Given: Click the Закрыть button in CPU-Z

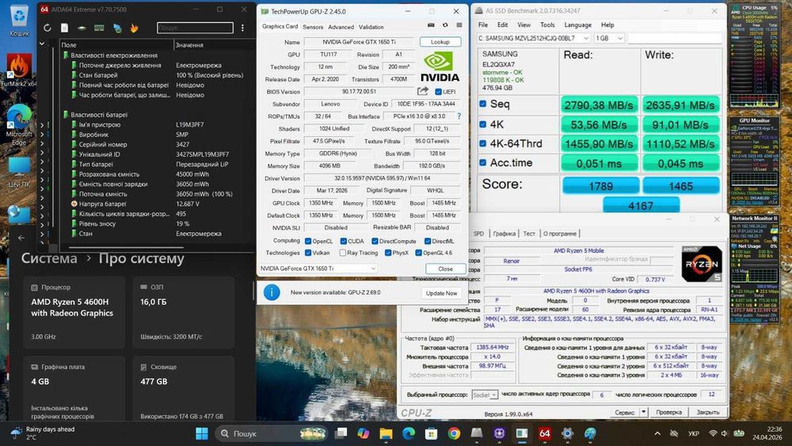Looking at the screenshot, I should [x=707, y=412].
